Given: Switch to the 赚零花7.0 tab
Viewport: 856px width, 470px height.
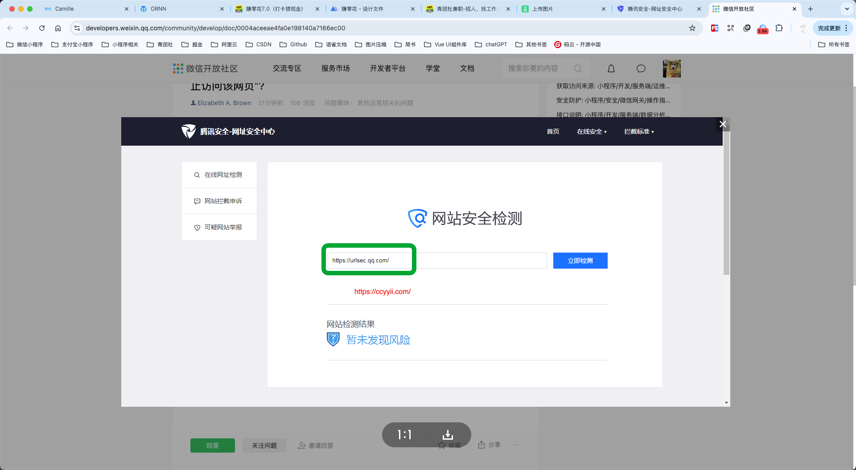Looking at the screenshot, I should coord(277,9).
